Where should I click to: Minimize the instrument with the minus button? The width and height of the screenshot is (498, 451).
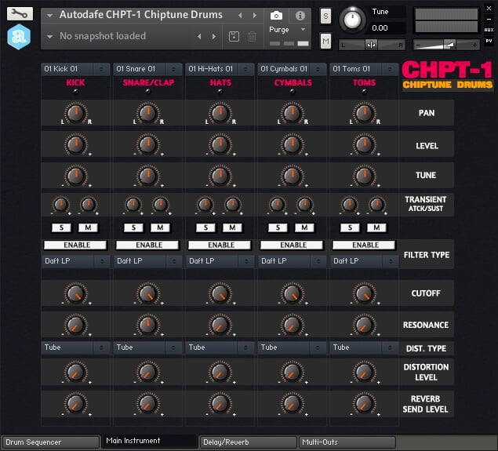pos(489,20)
